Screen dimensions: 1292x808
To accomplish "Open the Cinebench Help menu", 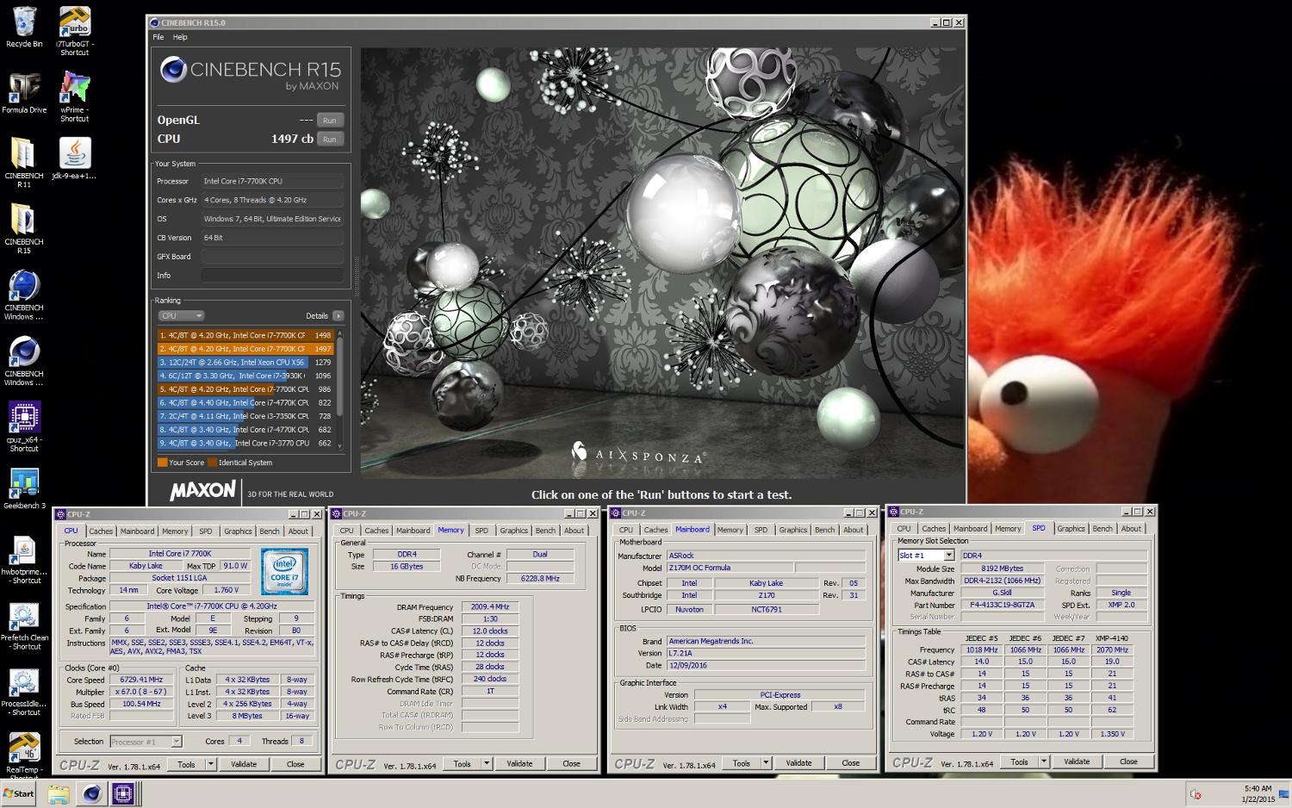I will point(180,37).
